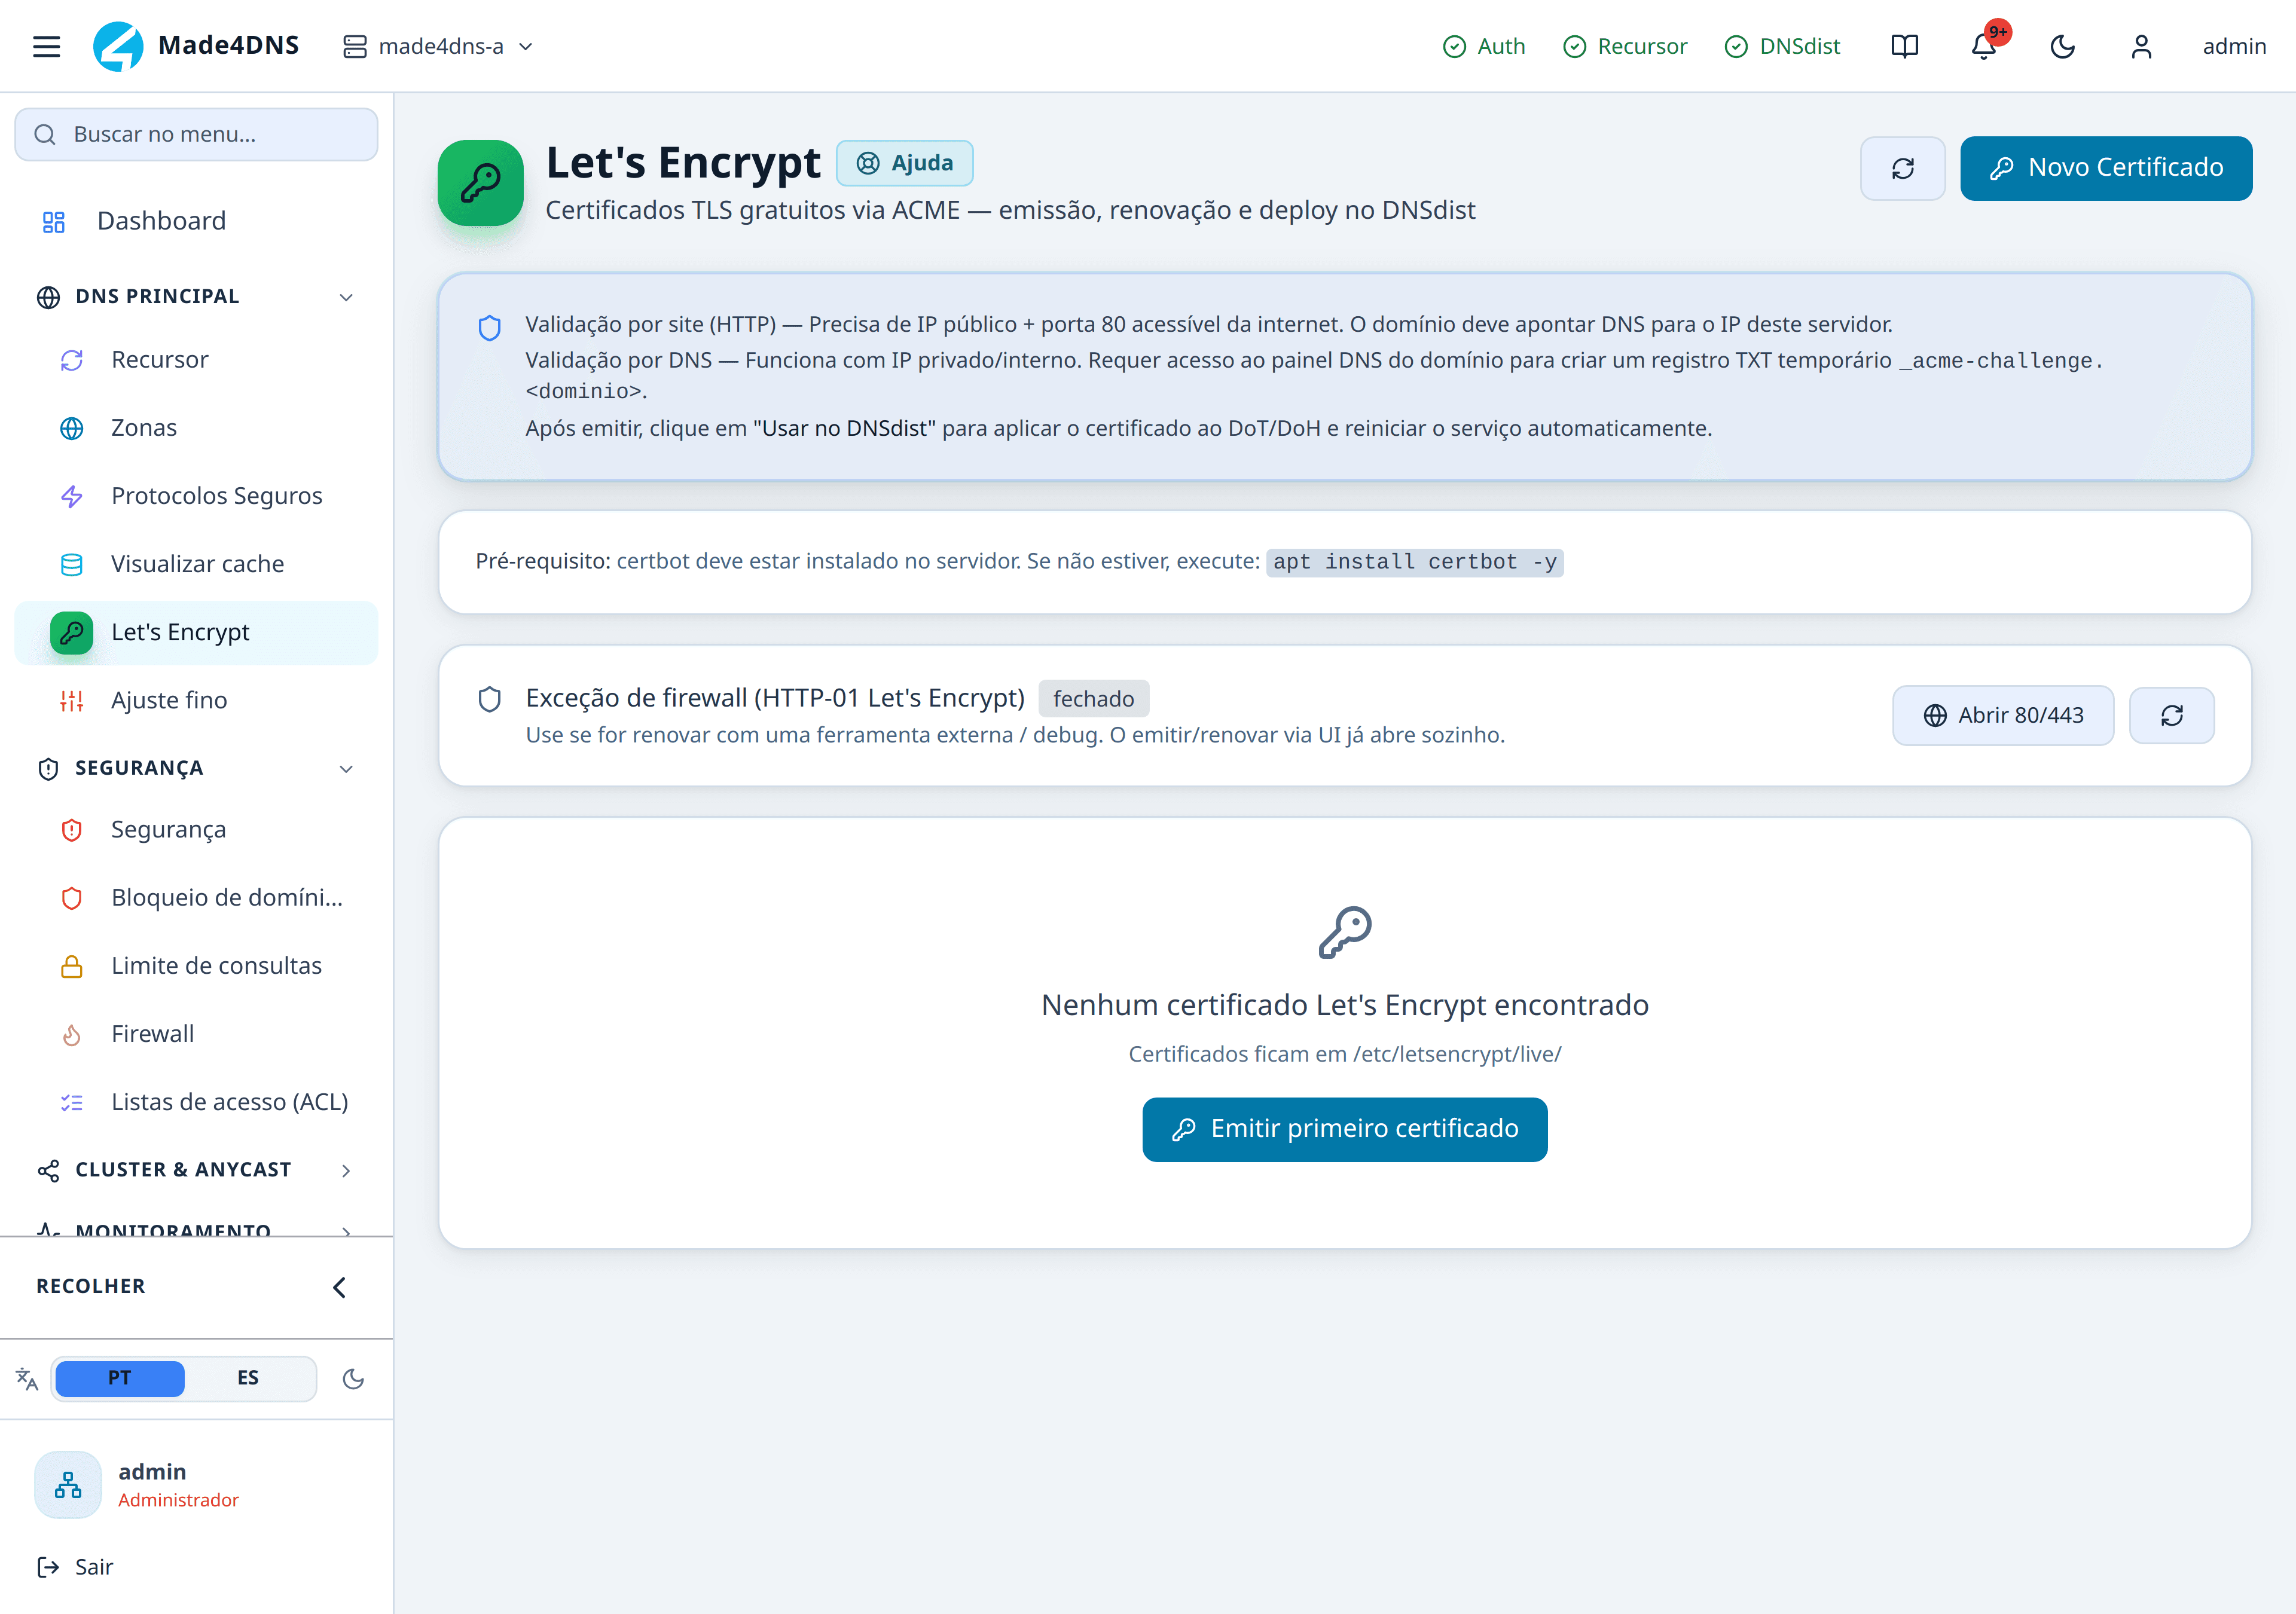Switch language to ES
2296x1614 pixels.
point(248,1378)
